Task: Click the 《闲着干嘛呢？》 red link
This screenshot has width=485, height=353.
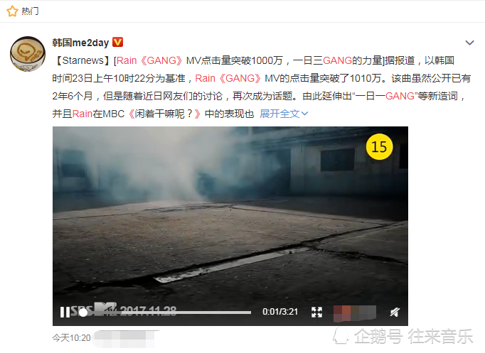Action: (164, 114)
